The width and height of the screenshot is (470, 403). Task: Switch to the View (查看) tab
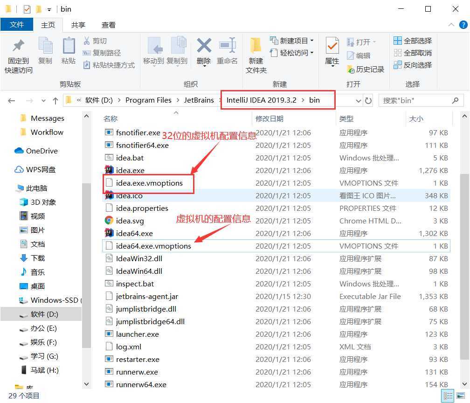(109, 25)
